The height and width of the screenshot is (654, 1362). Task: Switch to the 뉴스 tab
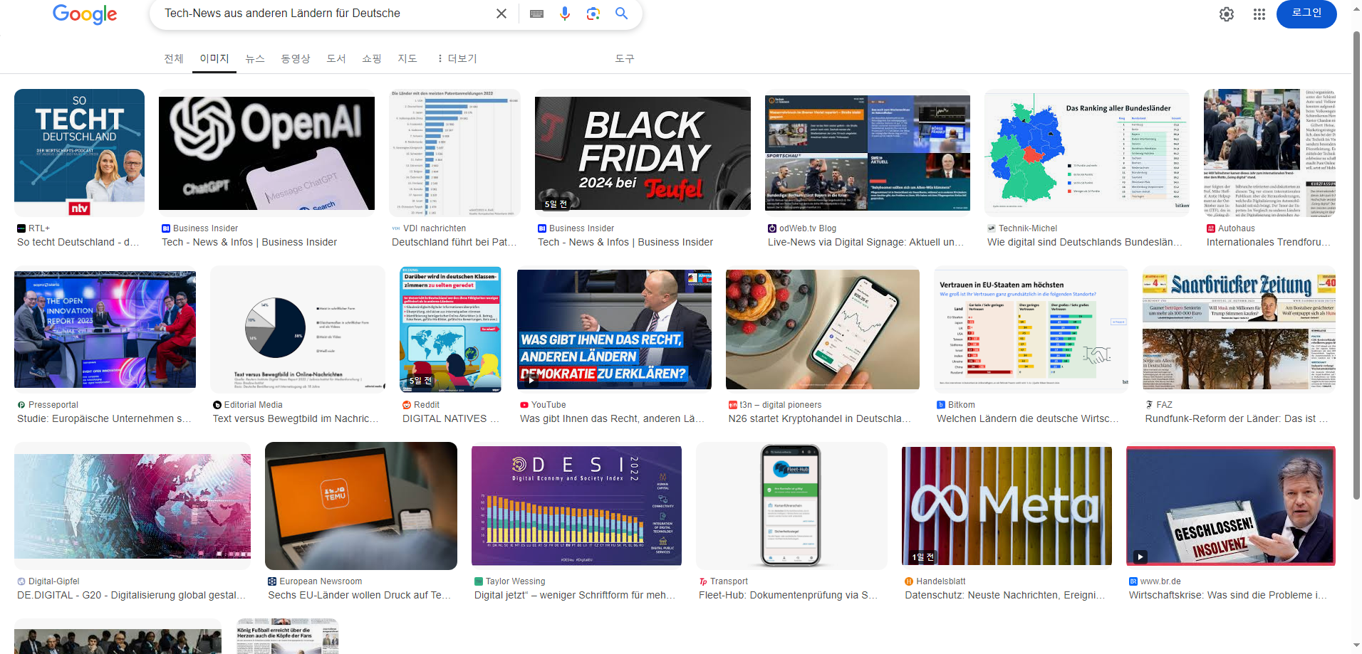255,58
